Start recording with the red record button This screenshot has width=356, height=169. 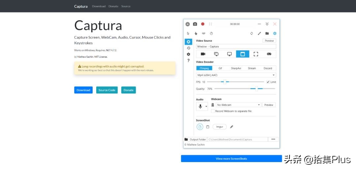pos(203,24)
